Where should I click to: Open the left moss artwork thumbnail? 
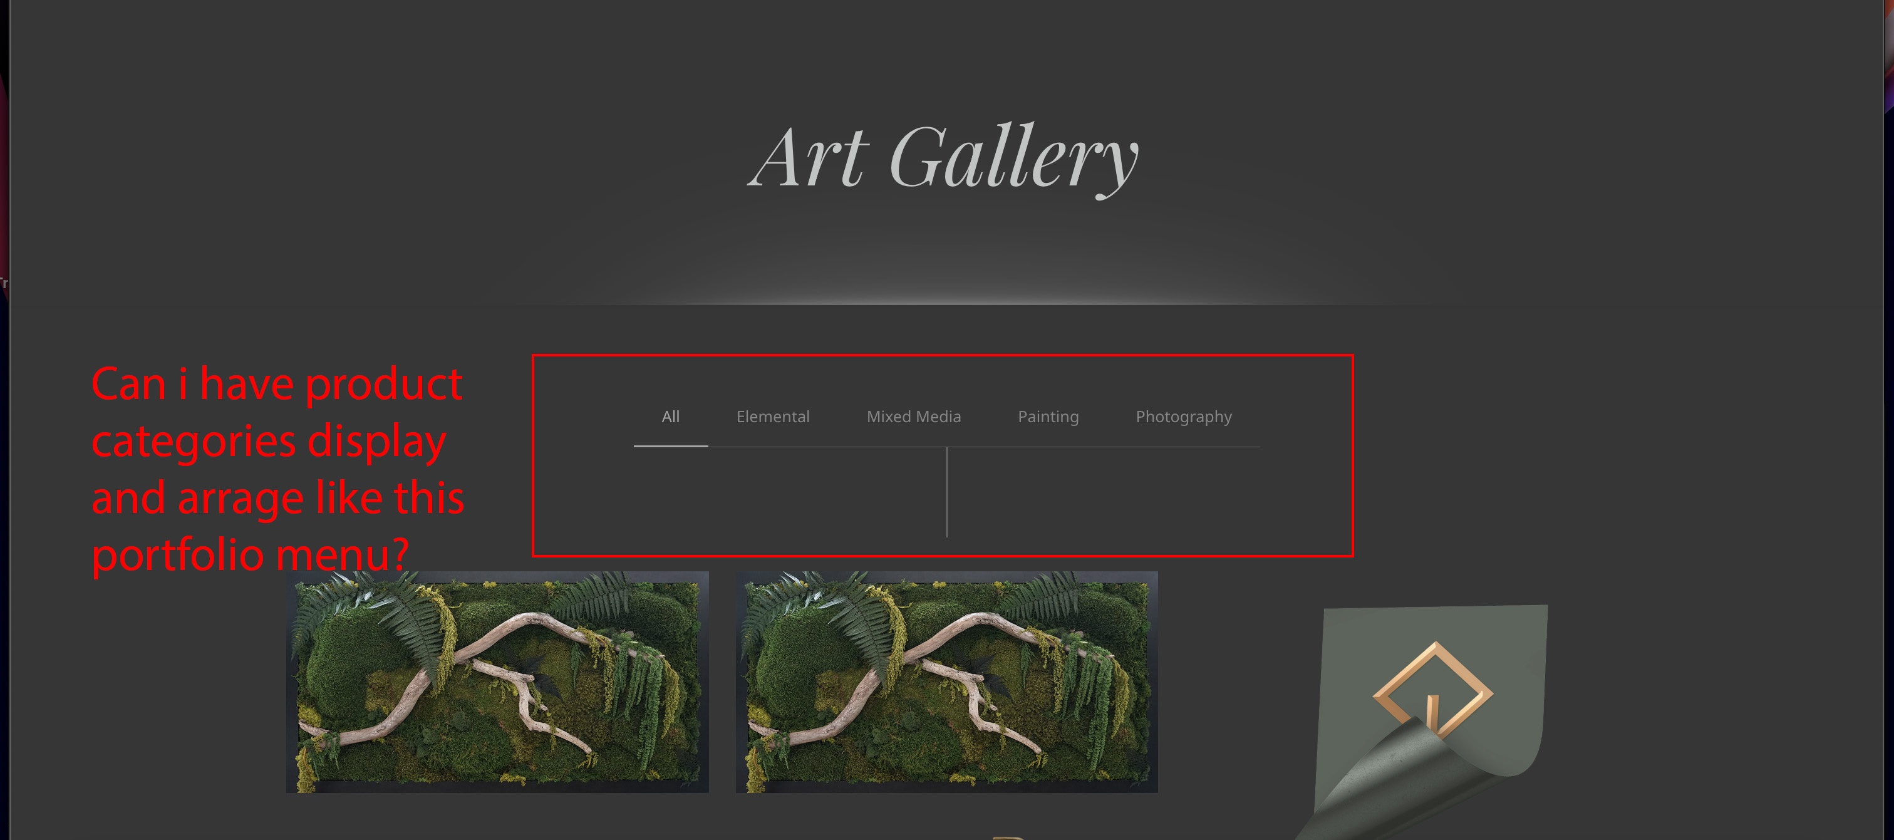(x=498, y=682)
